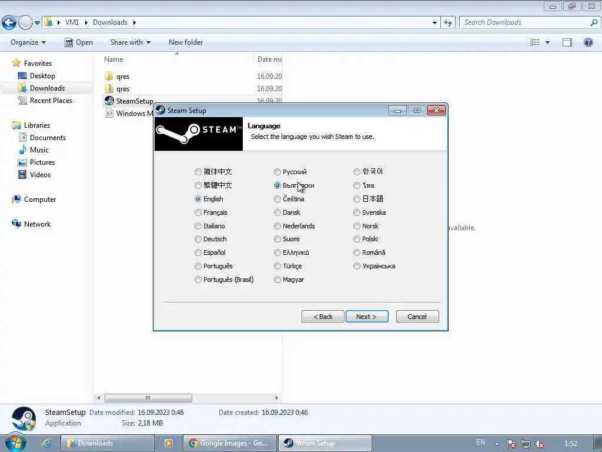Viewport: 602px width, 452px height.
Task: Cancel the Steam Setup installer
Action: pyautogui.click(x=417, y=317)
